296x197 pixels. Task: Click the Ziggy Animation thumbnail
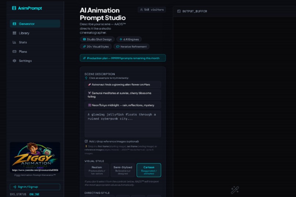[35, 157]
